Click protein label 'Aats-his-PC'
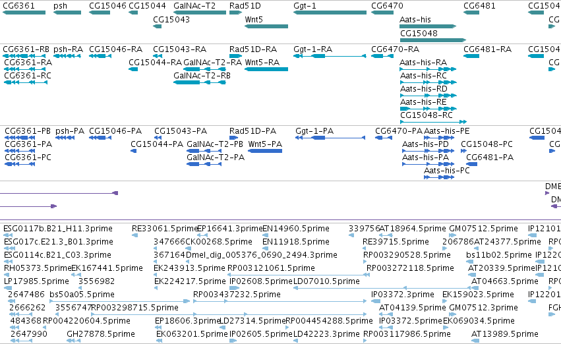This screenshot has width=561, height=344. (447, 171)
